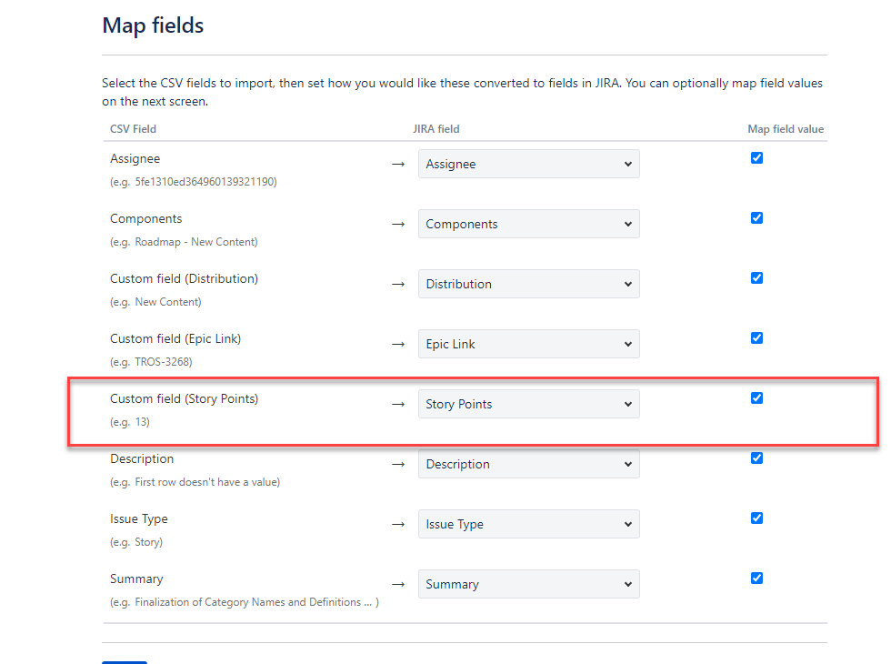This screenshot has height=664, width=891.
Task: Open the Summary JIRA field dropdown
Action: point(528,584)
